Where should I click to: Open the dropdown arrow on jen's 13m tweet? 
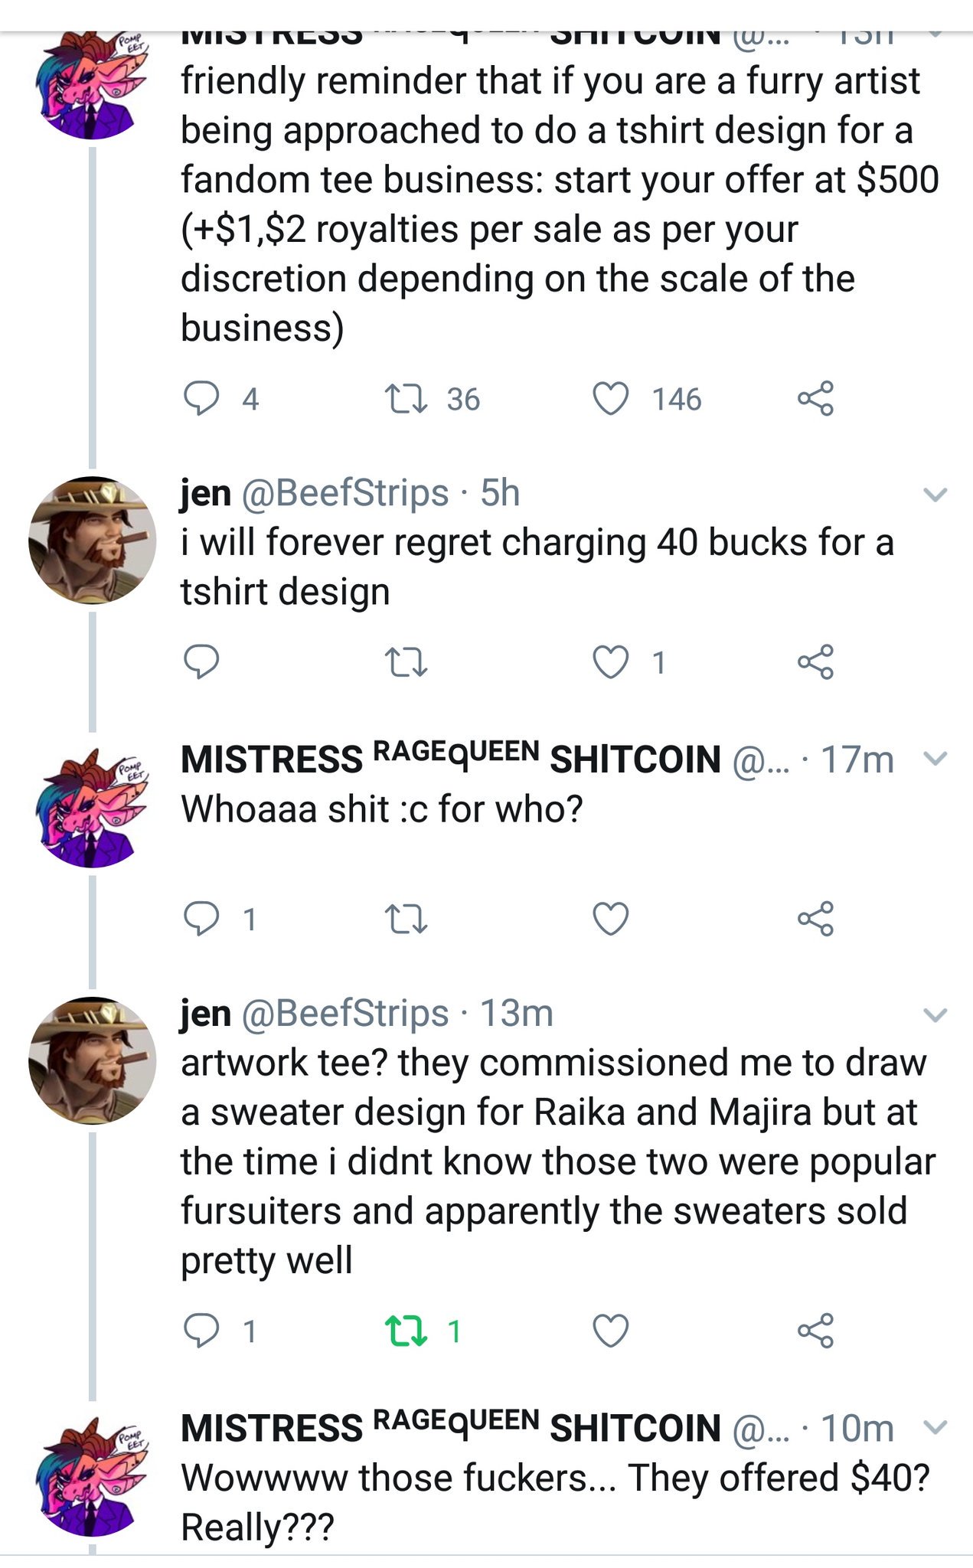click(x=935, y=1015)
